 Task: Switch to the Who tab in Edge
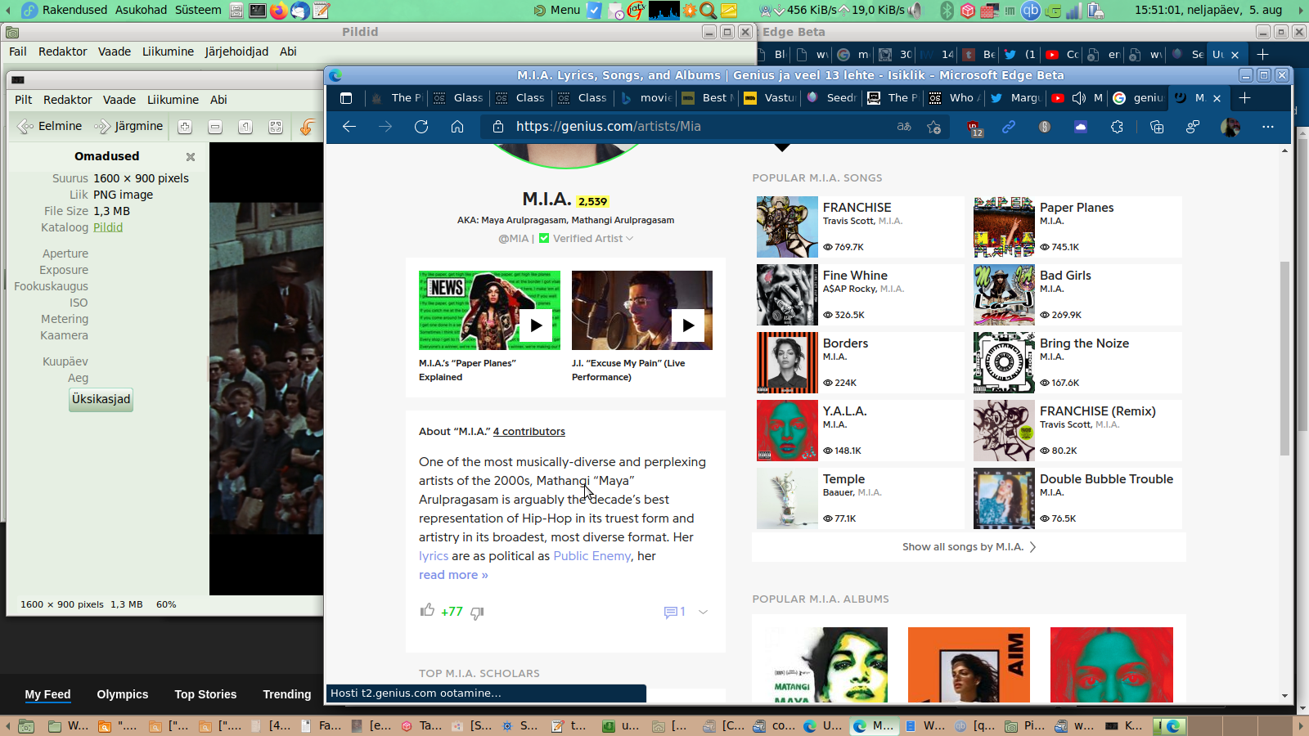pyautogui.click(x=955, y=98)
